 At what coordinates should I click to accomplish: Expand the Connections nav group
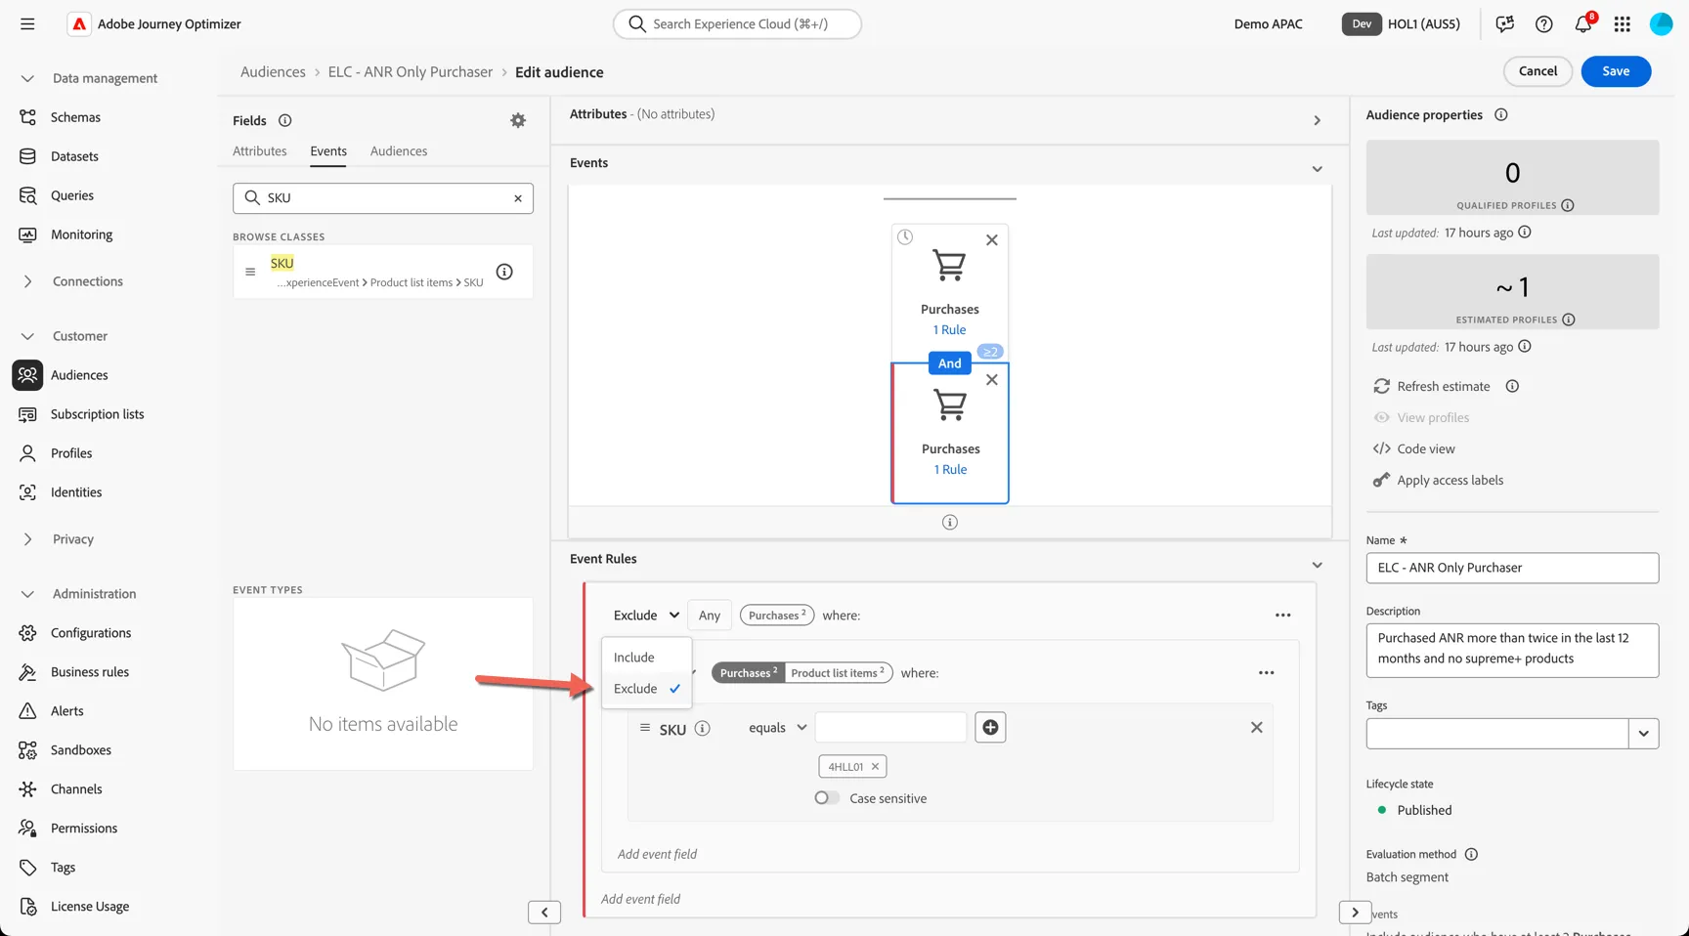27,281
